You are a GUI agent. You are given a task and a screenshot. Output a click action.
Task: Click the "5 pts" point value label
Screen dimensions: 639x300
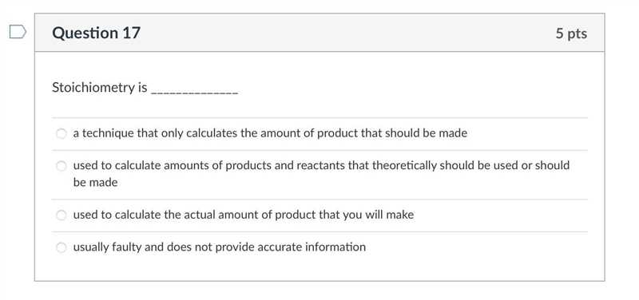(x=571, y=34)
